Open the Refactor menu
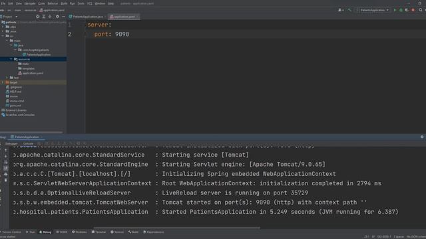This screenshot has width=426, height=239. tap(53, 3)
